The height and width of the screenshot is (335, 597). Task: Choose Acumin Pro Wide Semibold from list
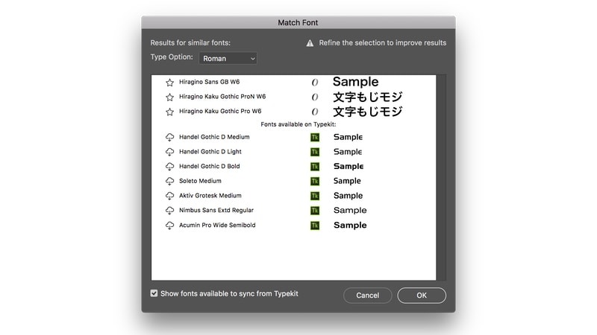[217, 225]
